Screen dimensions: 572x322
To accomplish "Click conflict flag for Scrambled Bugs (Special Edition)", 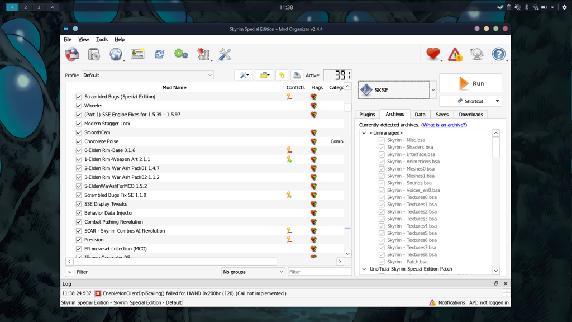I will (x=289, y=97).
